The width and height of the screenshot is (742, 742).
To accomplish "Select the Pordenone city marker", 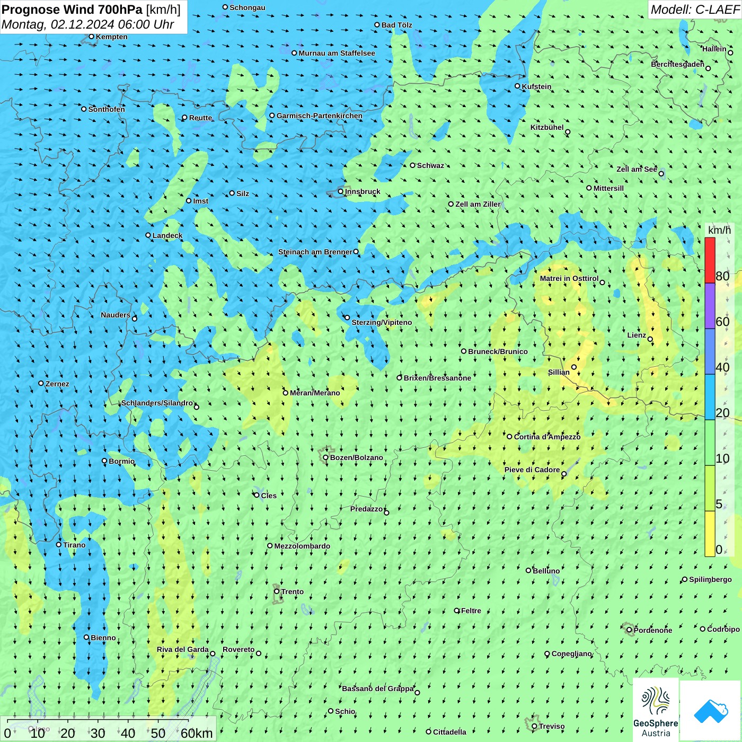I will coord(630,630).
